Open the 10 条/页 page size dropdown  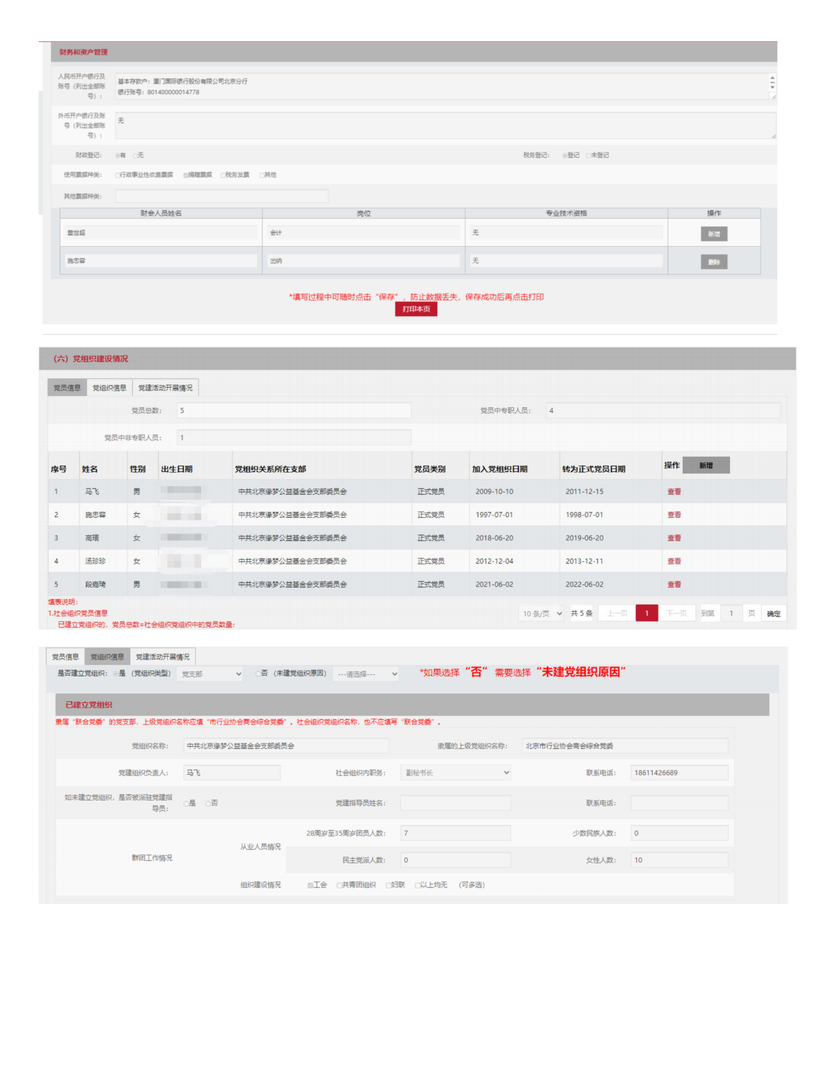coord(542,613)
